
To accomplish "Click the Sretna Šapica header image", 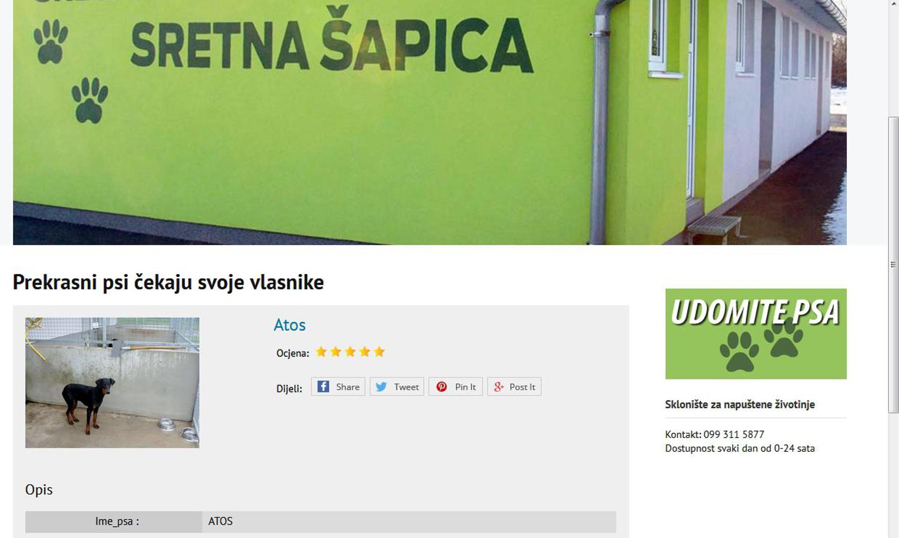I will tap(430, 122).
